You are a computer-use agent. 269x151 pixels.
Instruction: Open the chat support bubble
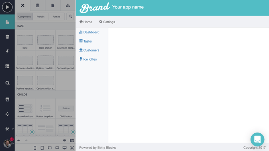[x=257, y=139]
